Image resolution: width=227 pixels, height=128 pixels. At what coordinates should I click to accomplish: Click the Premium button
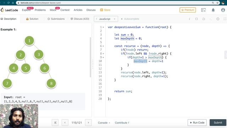188,10
